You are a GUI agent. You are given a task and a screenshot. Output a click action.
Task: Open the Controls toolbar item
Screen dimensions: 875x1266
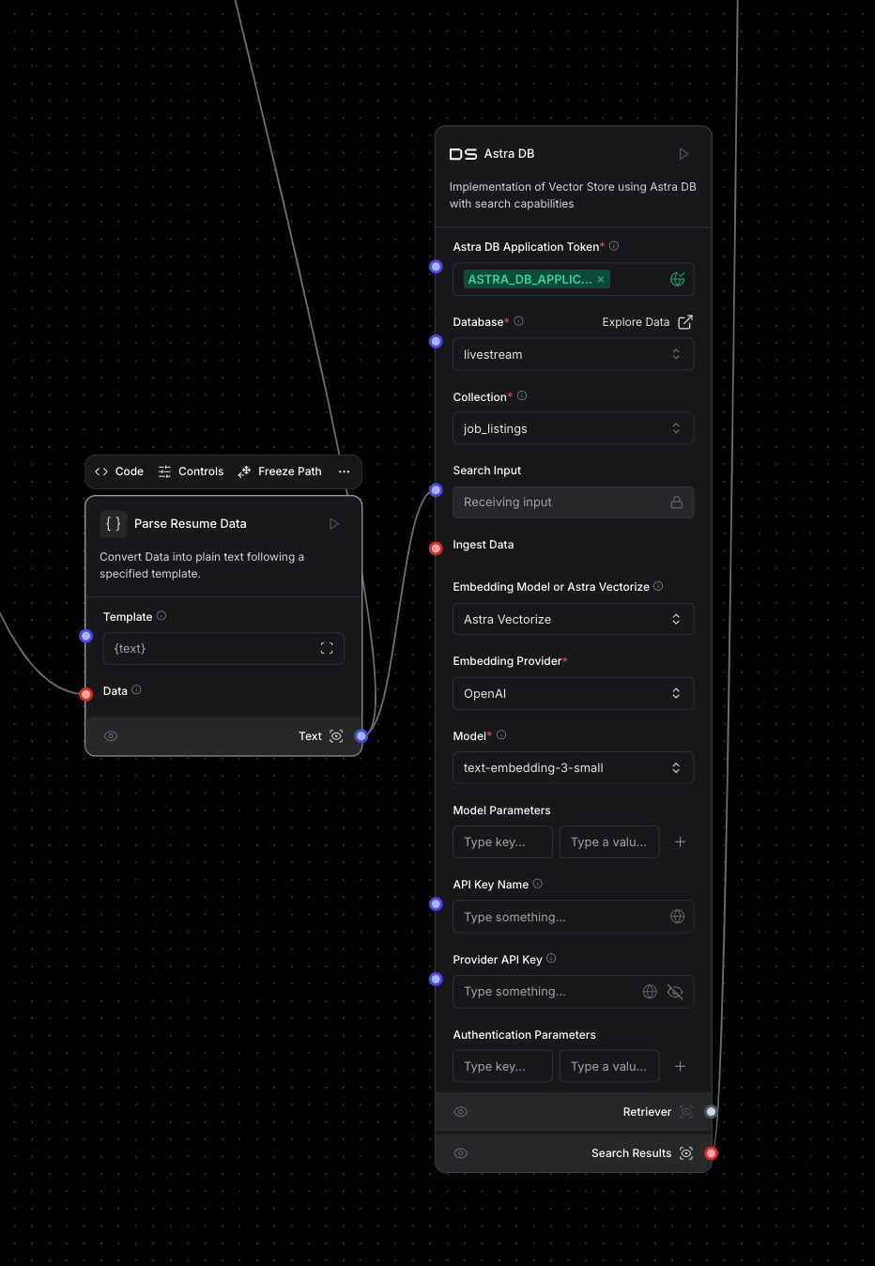click(192, 471)
